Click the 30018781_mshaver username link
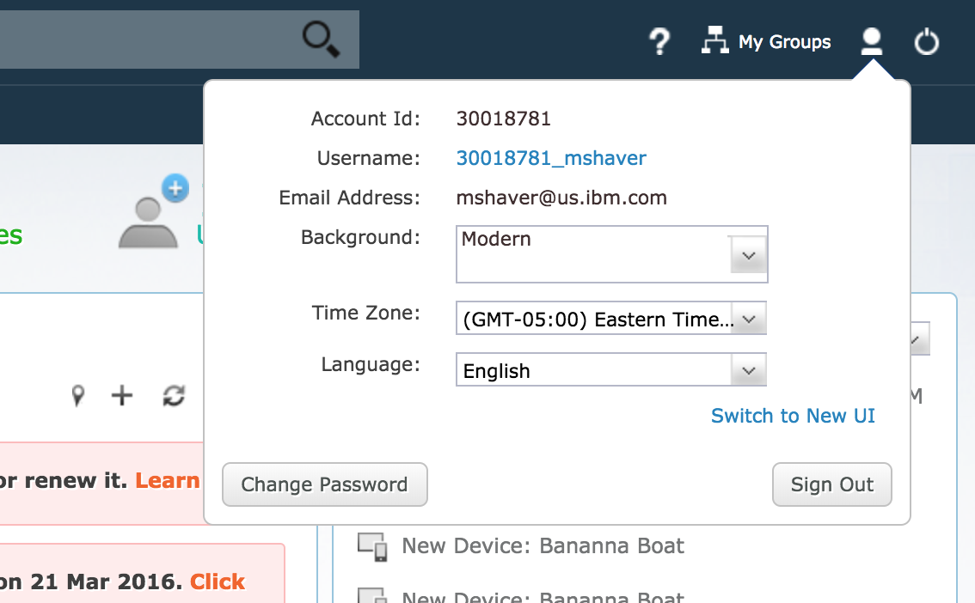This screenshot has height=603, width=975. pyautogui.click(x=551, y=157)
